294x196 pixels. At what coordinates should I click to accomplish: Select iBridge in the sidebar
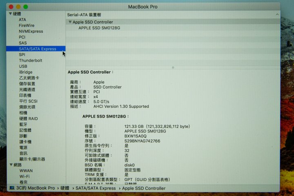25,72
